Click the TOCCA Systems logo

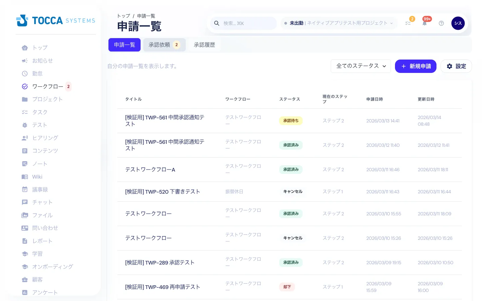(56, 20)
